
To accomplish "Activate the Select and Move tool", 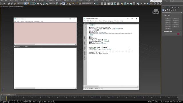I will coord(38,4).
